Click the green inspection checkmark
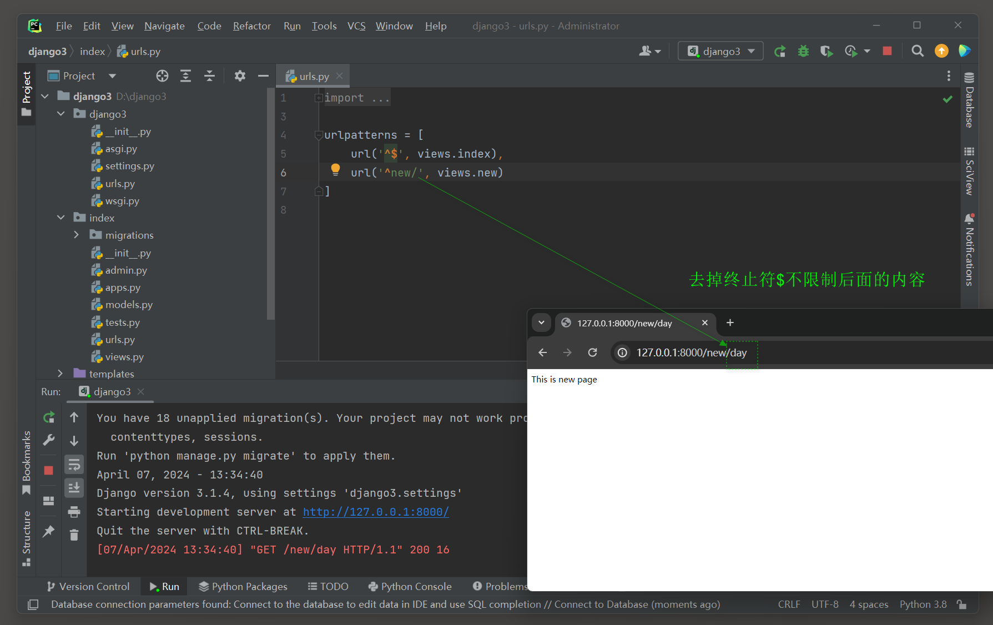Screen dimensions: 993x625 pyautogui.click(x=947, y=99)
